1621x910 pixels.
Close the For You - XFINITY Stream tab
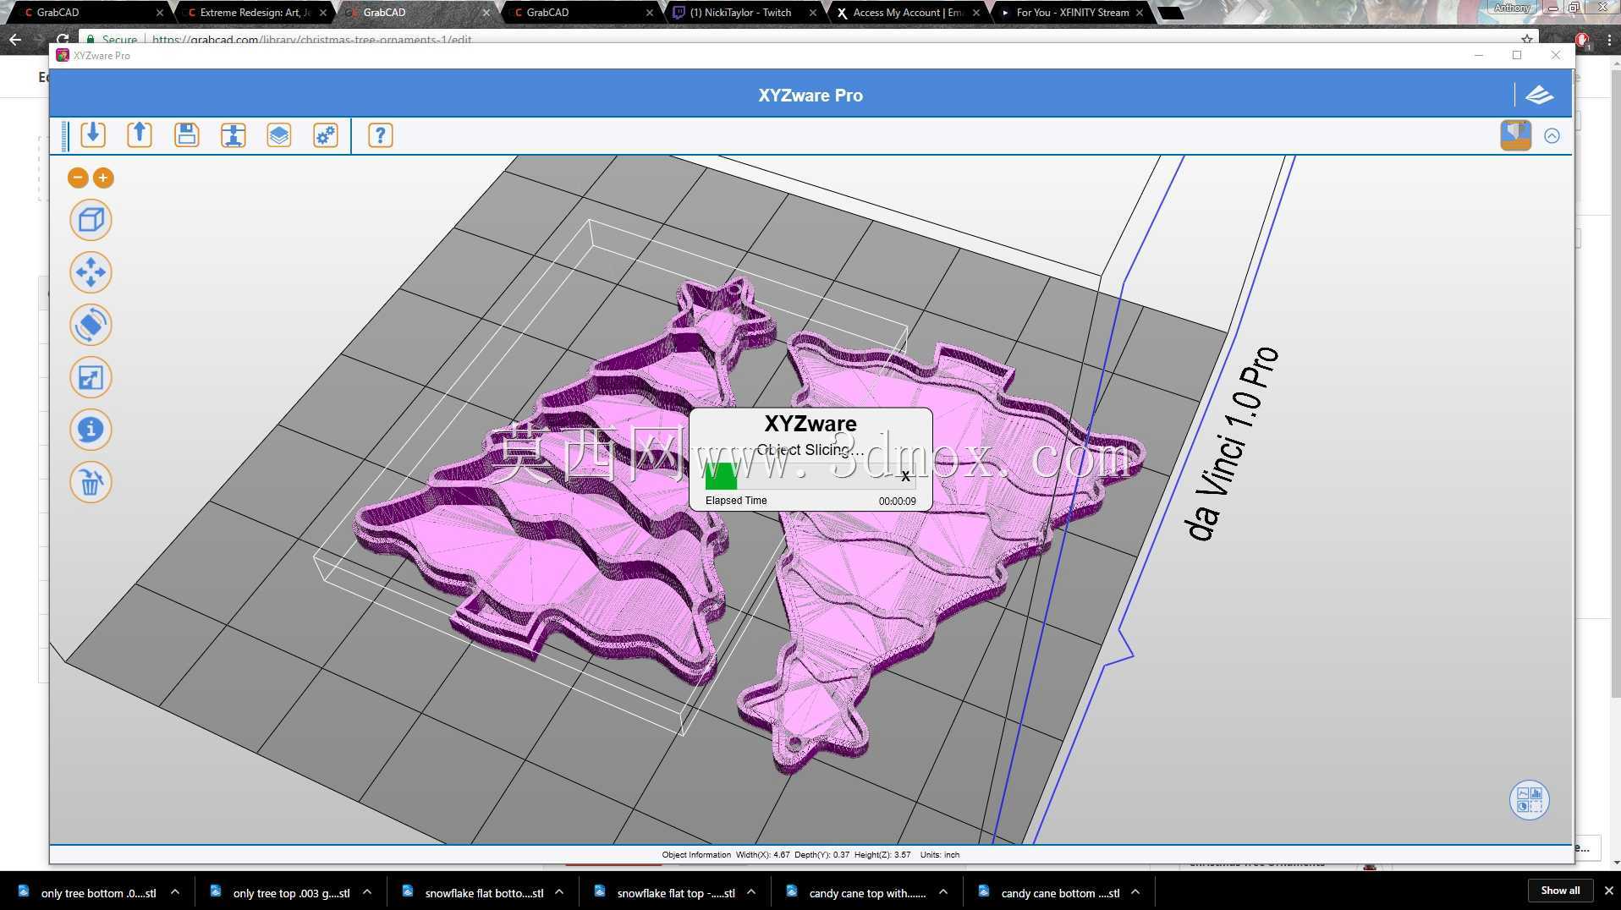tap(1140, 13)
